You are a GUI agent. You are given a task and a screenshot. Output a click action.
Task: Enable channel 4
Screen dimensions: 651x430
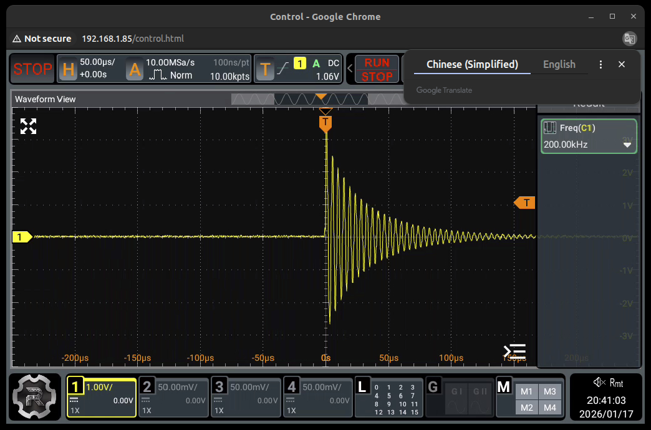pos(292,386)
